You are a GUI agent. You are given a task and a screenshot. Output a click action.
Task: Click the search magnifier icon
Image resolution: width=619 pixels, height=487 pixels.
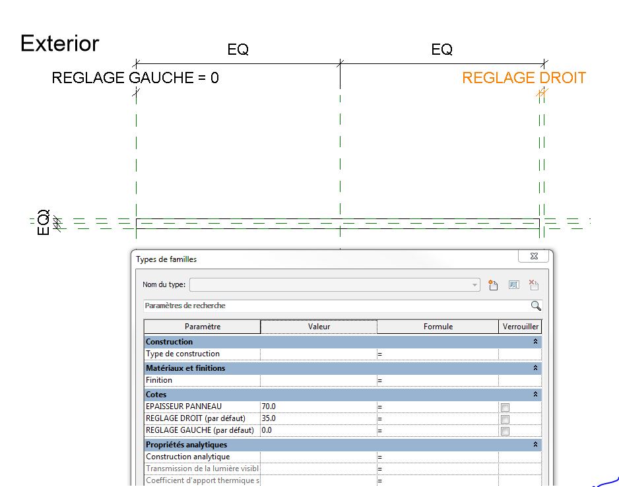pyautogui.click(x=535, y=306)
